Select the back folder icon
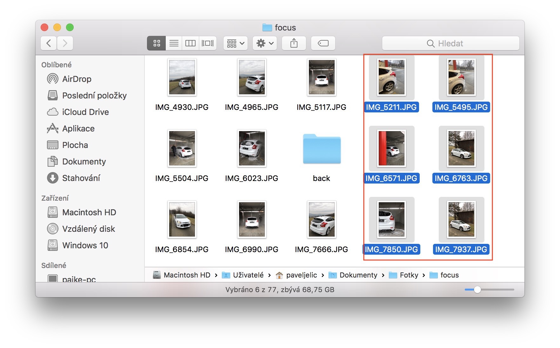The width and height of the screenshot is (560, 348). [x=322, y=149]
